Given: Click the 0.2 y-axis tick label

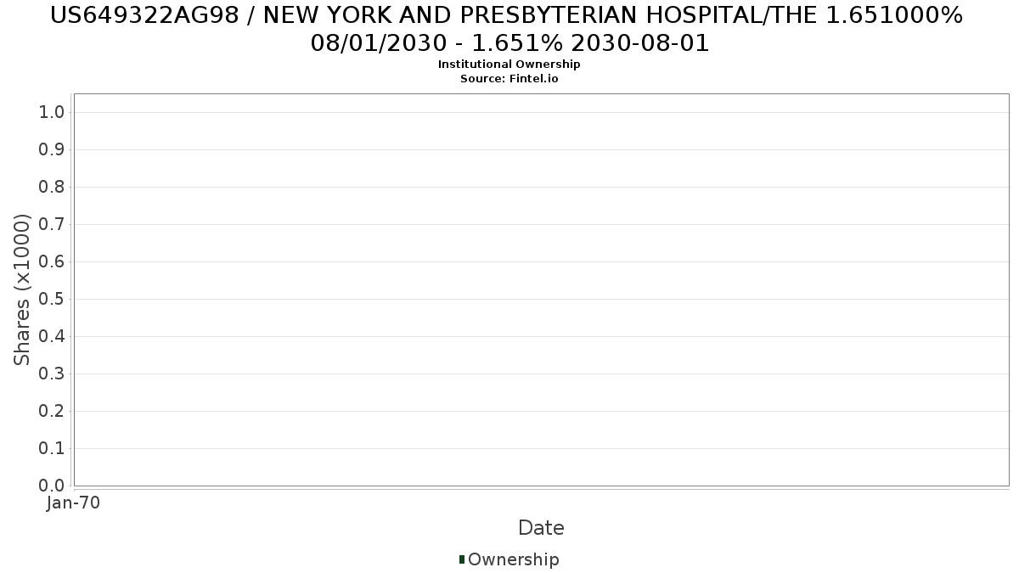Looking at the screenshot, I should 52,411.
